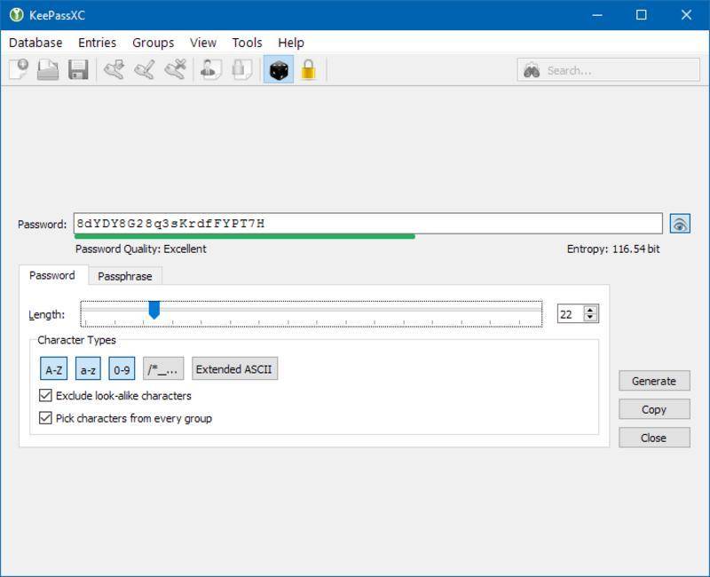The width and height of the screenshot is (710, 577).
Task: Click the Copy Username icon
Action: click(210, 70)
